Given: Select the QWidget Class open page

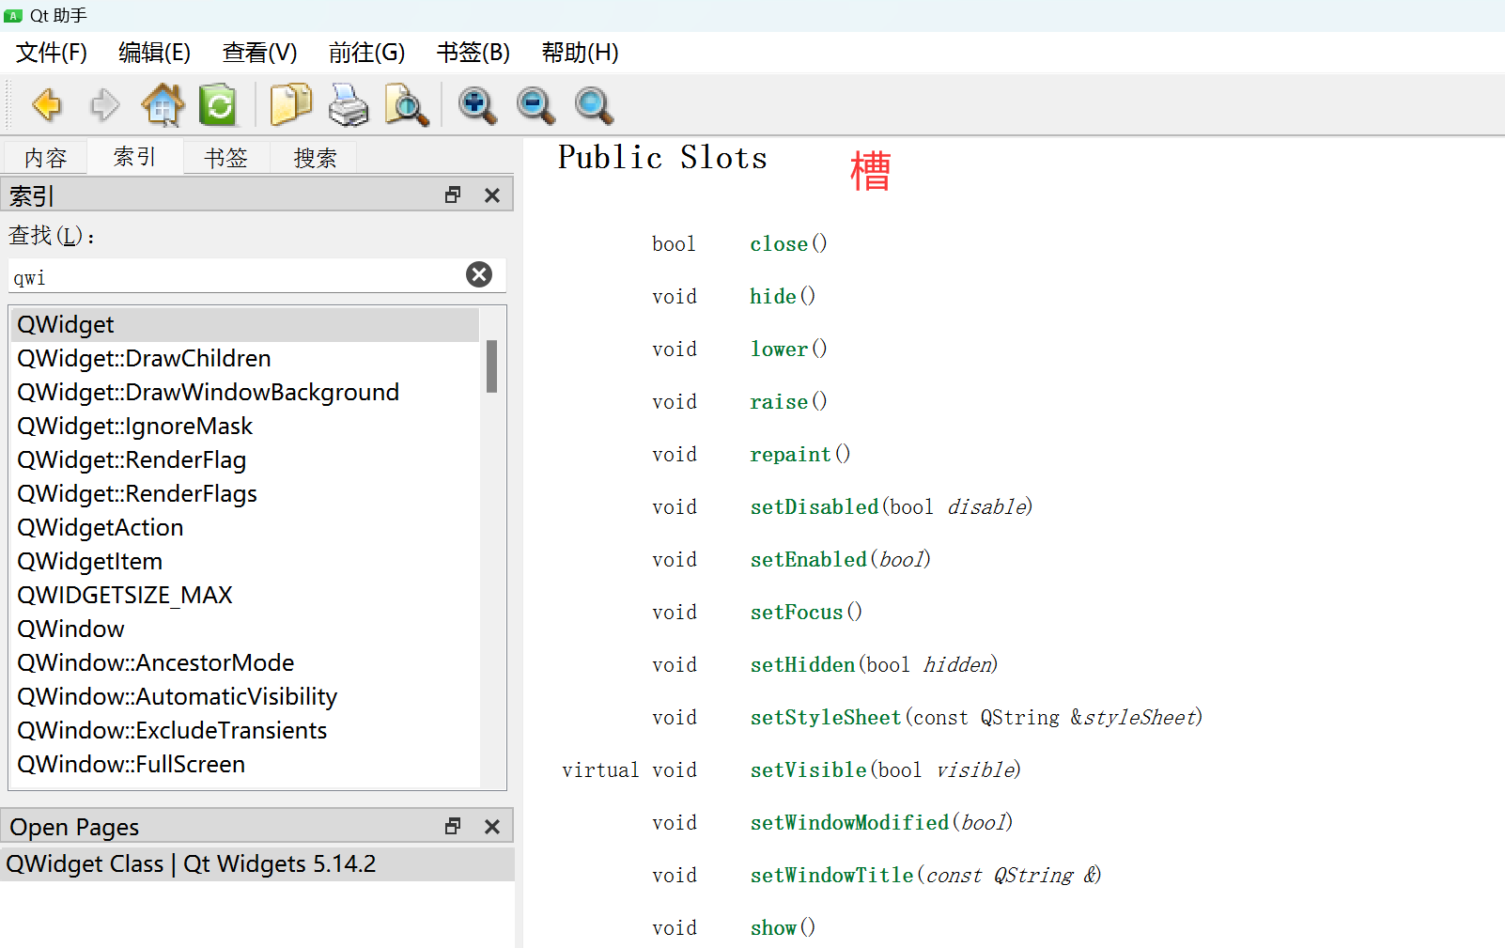Looking at the screenshot, I should click(x=257, y=864).
